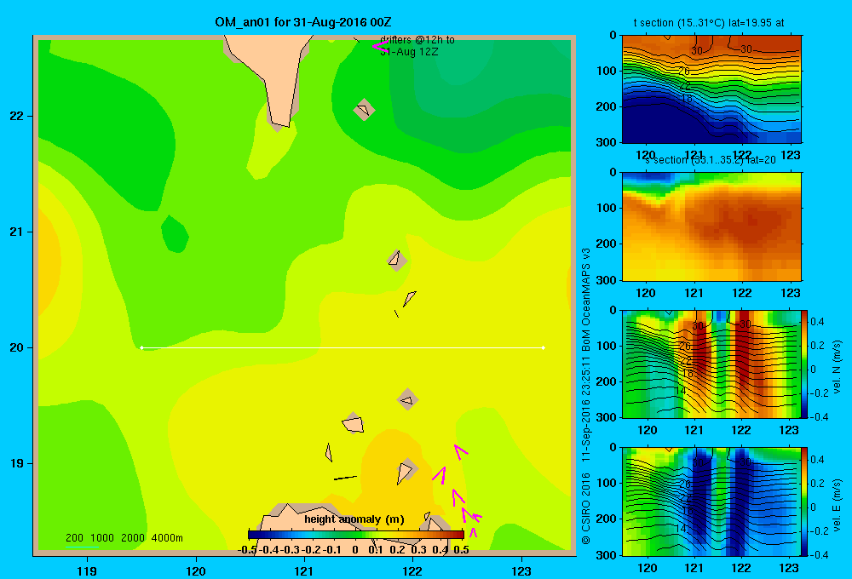The image size is (852, 579).
Task: Click the 'vel. E (m/s)' axis label
Action: coord(838,505)
